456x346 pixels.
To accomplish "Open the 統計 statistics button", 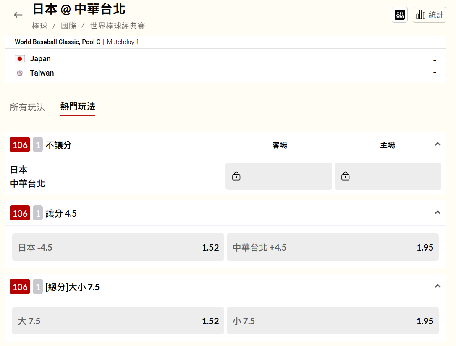I will tap(429, 15).
